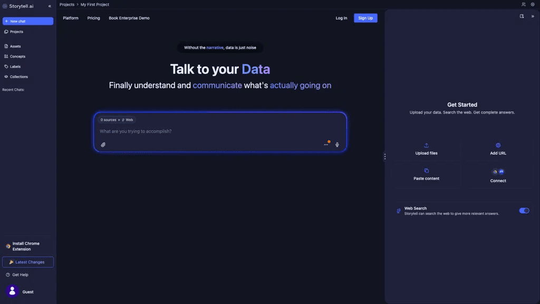Collapse the left sidebar with double-chevron icon

[x=50, y=6]
